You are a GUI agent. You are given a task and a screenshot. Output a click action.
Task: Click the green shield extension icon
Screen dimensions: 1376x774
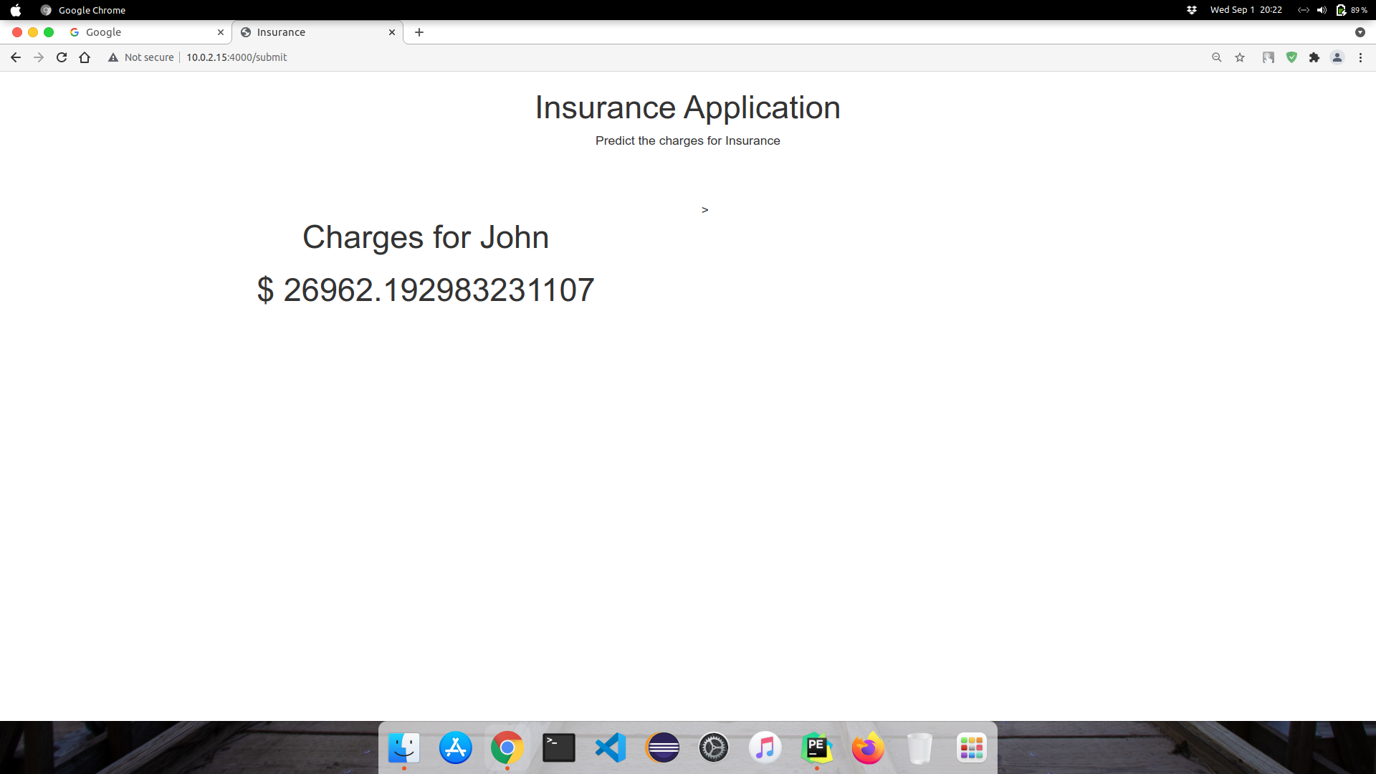[x=1291, y=57]
